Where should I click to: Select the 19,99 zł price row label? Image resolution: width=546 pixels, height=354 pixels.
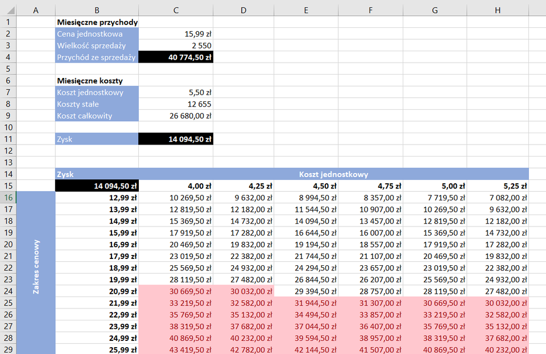coord(97,279)
